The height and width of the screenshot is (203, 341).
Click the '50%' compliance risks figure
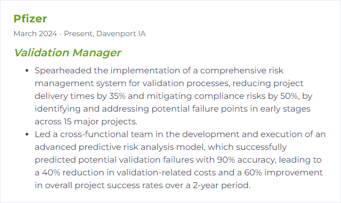(x=289, y=96)
